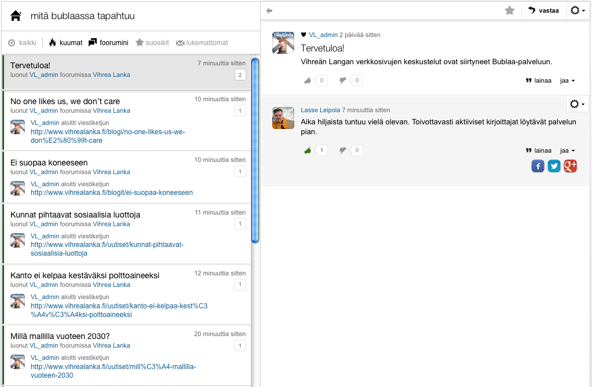
Task: Quote Lasse Leipola's reply with lainaa
Action: pos(539,151)
